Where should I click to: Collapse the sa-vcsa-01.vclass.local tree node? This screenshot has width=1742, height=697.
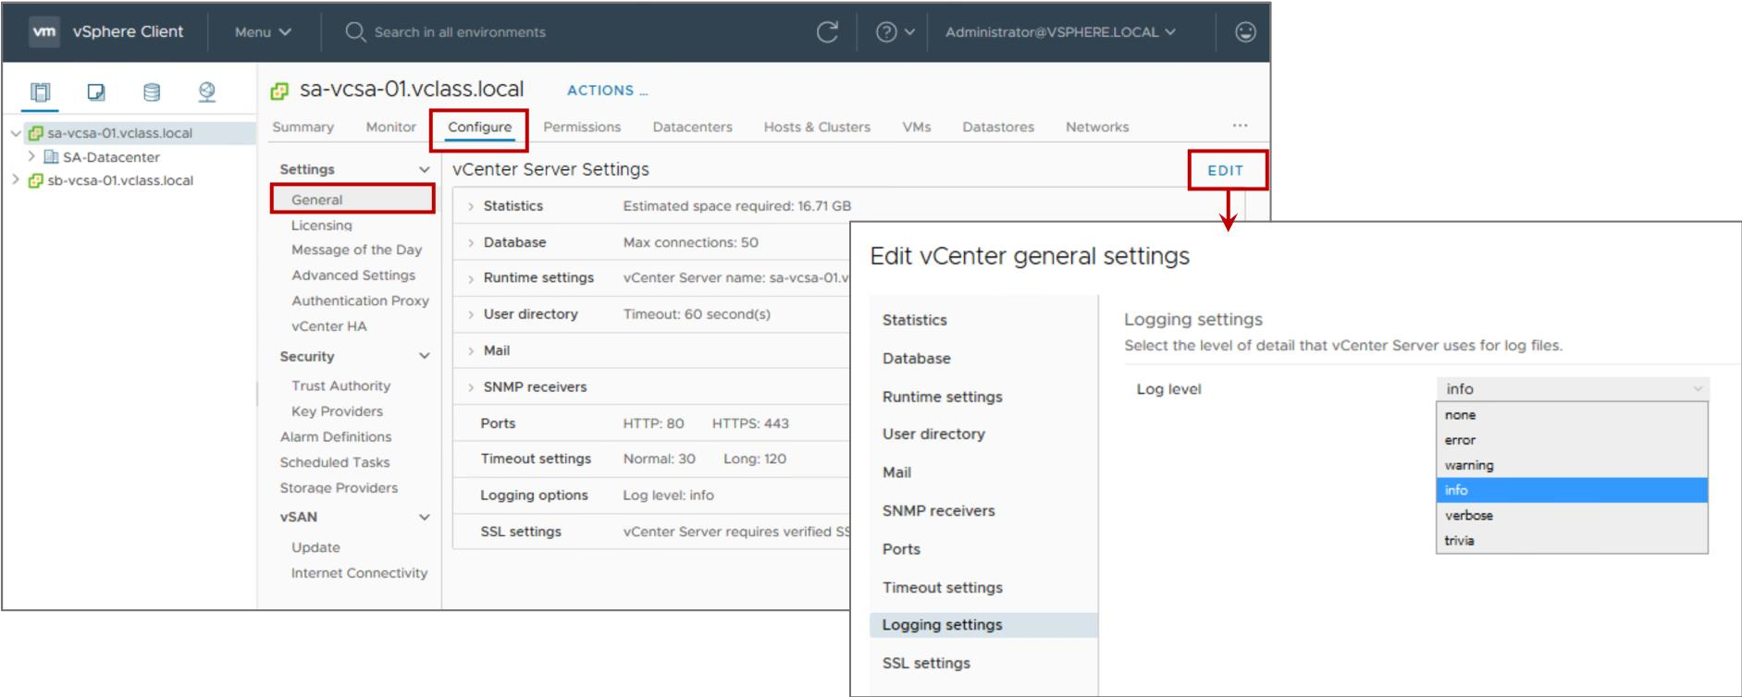click(x=16, y=133)
